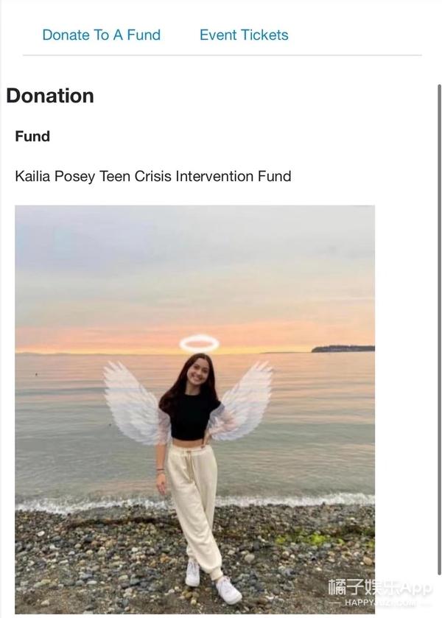
Task: Click the white halo graphic in the photo
Action: (199, 343)
